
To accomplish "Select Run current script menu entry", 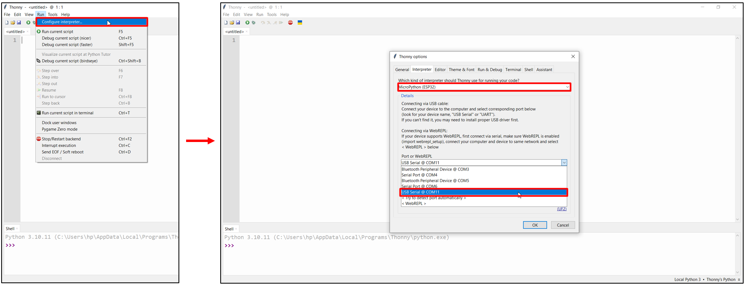I will 92,31.
